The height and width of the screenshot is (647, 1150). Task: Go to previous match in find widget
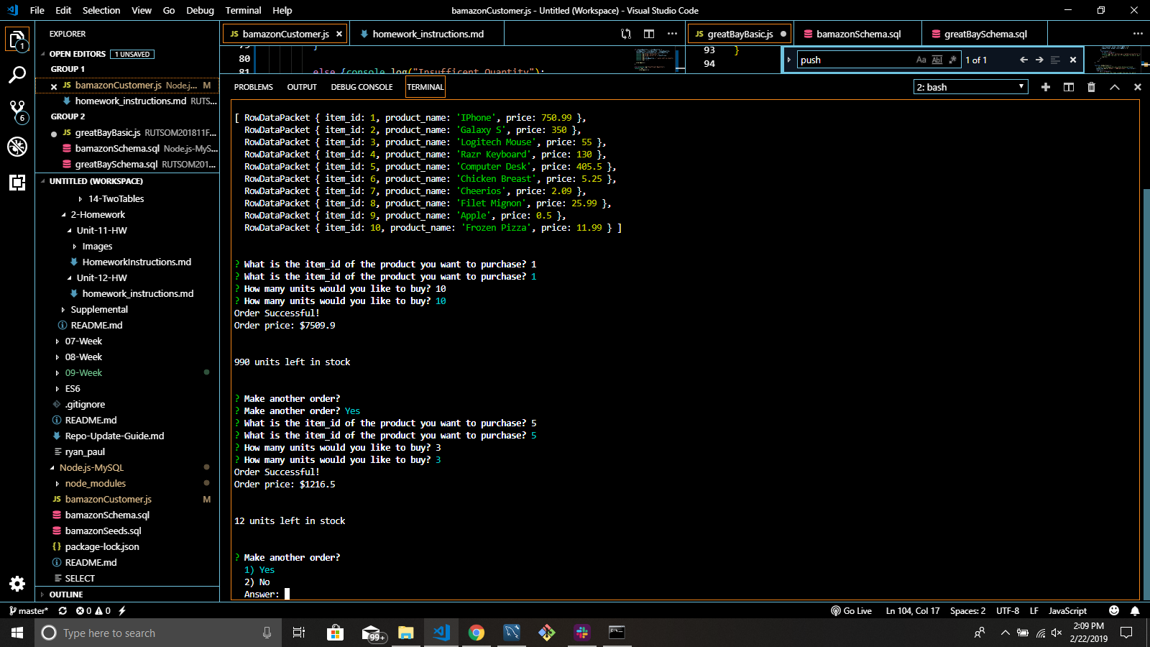pyautogui.click(x=1023, y=60)
